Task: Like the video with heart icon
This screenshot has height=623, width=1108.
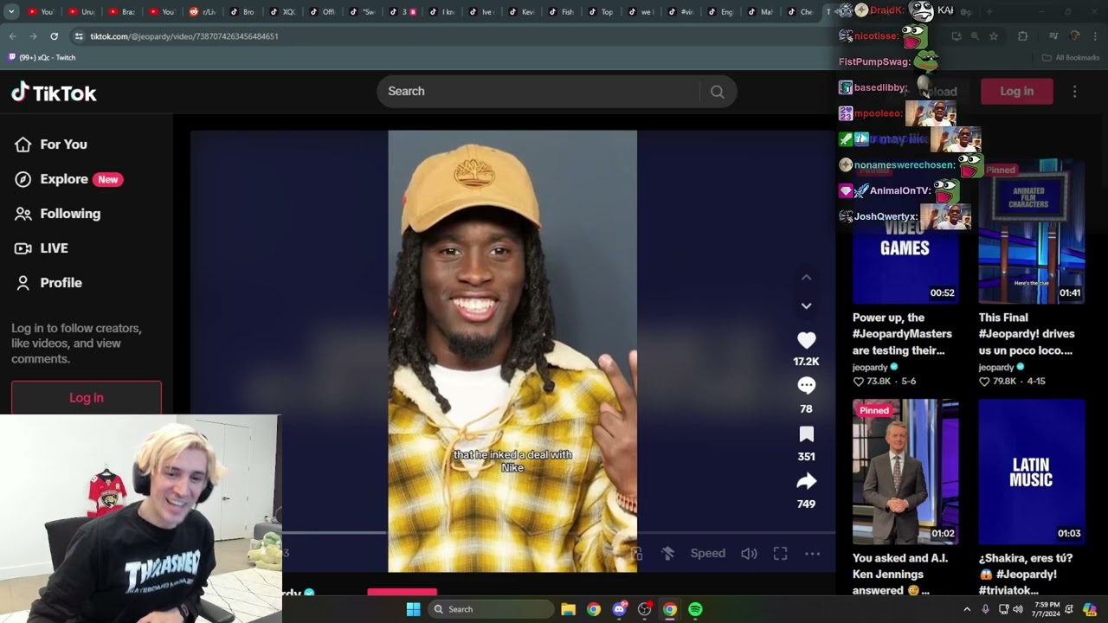Action: pos(806,341)
